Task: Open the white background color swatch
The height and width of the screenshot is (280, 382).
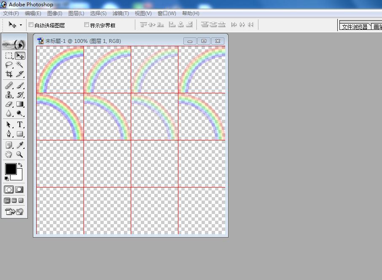Action: 19,177
